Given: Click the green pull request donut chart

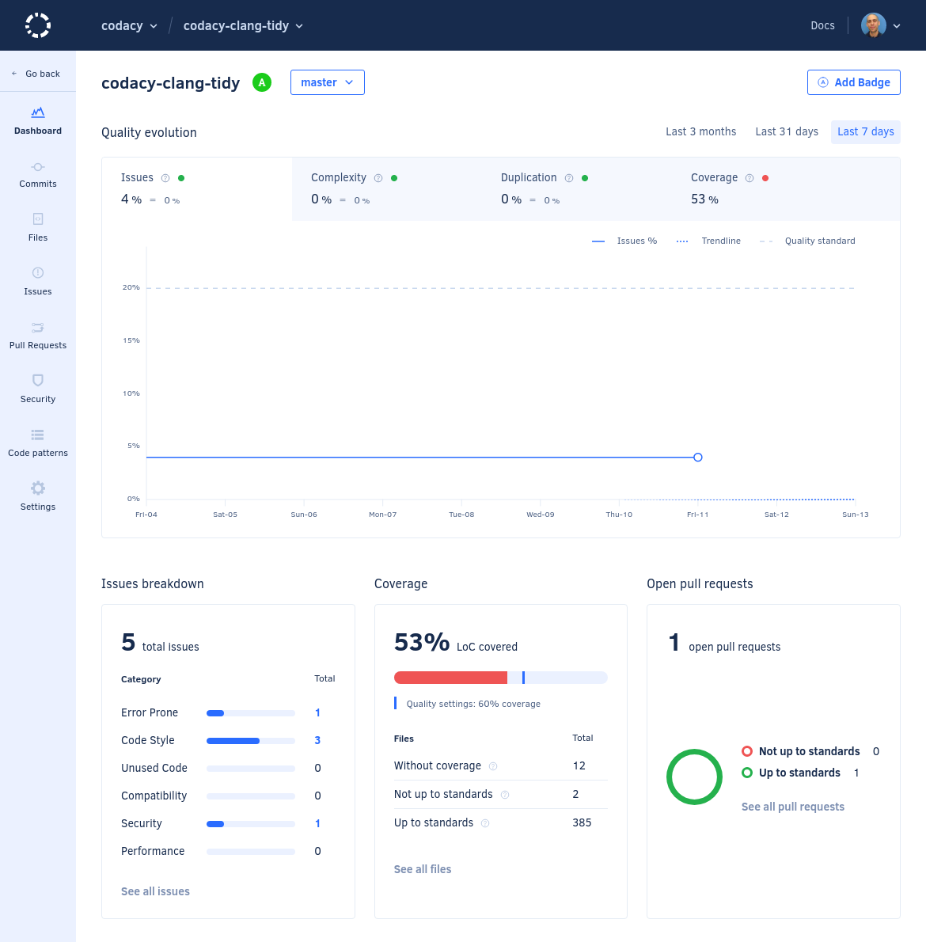Looking at the screenshot, I should [694, 777].
